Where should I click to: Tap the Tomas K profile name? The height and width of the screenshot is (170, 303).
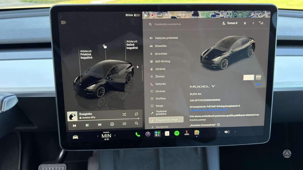(x=232, y=23)
